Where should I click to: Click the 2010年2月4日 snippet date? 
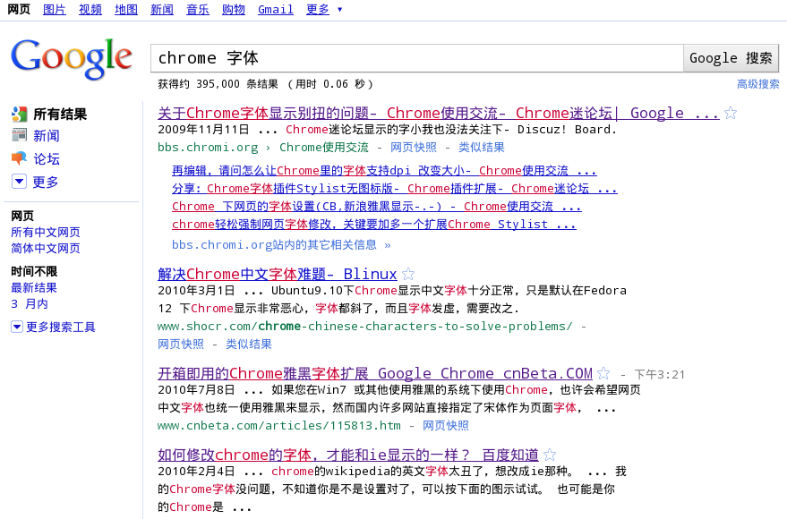click(196, 472)
